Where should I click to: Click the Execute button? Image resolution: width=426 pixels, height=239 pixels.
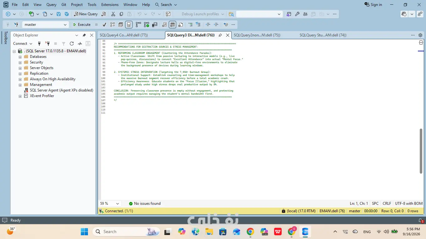pyautogui.click(x=81, y=25)
